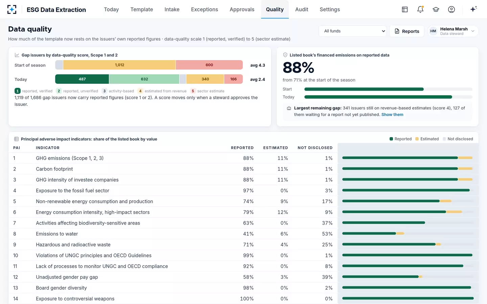The height and width of the screenshot is (304, 487).
Task: Select the Emissions to water row
Action: [x=243, y=234]
